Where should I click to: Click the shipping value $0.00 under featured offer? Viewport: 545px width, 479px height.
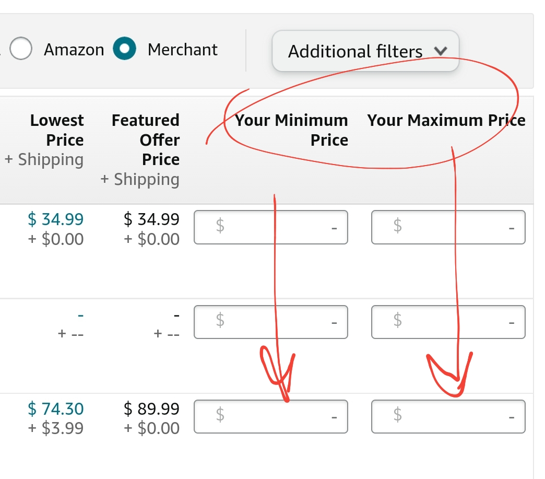pos(153,428)
